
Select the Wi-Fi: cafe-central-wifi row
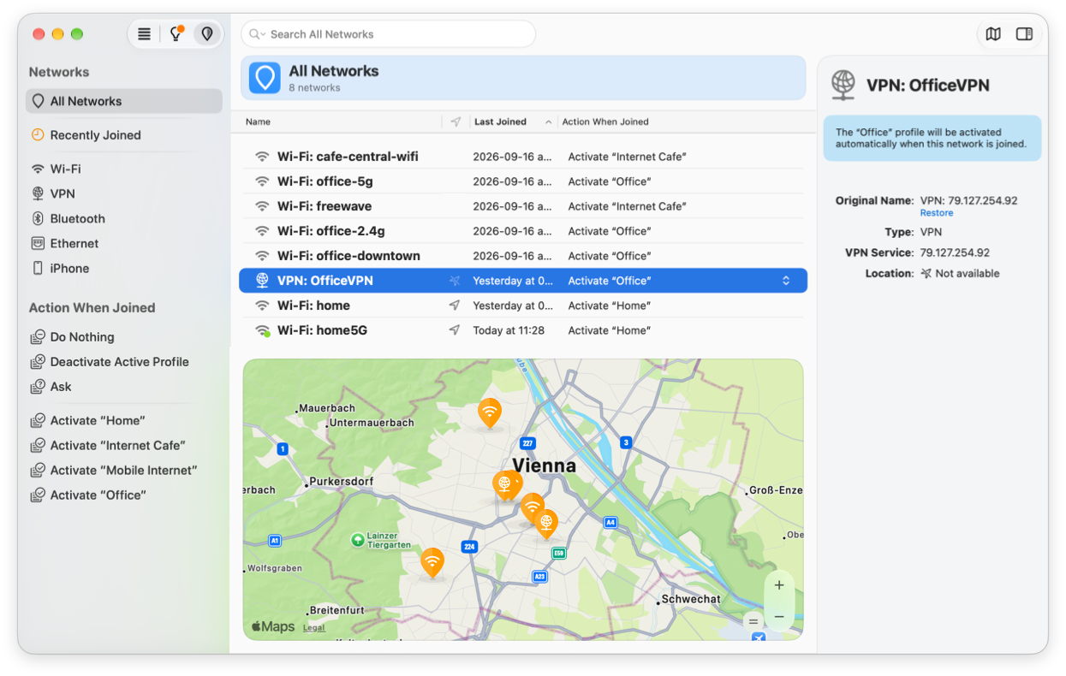(x=523, y=157)
